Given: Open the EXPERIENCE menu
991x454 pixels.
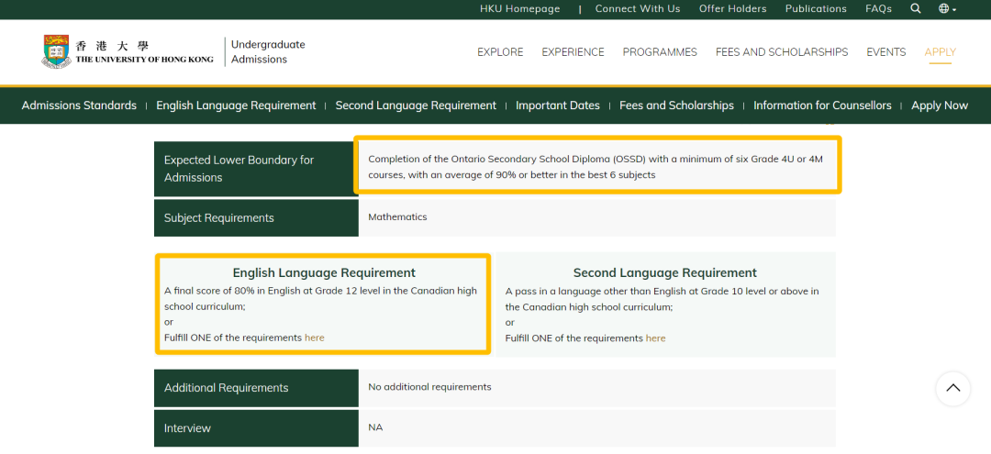Looking at the screenshot, I should tap(573, 52).
